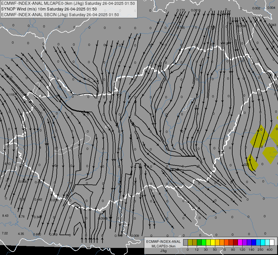Image resolution: width=278 pixels, height=255 pixels.
Task: Click the white swatch at legend end
Action: coord(272,242)
